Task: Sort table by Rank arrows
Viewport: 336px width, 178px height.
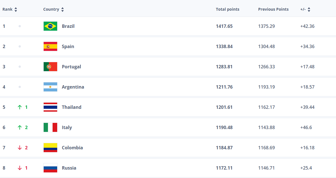Action: [16, 10]
